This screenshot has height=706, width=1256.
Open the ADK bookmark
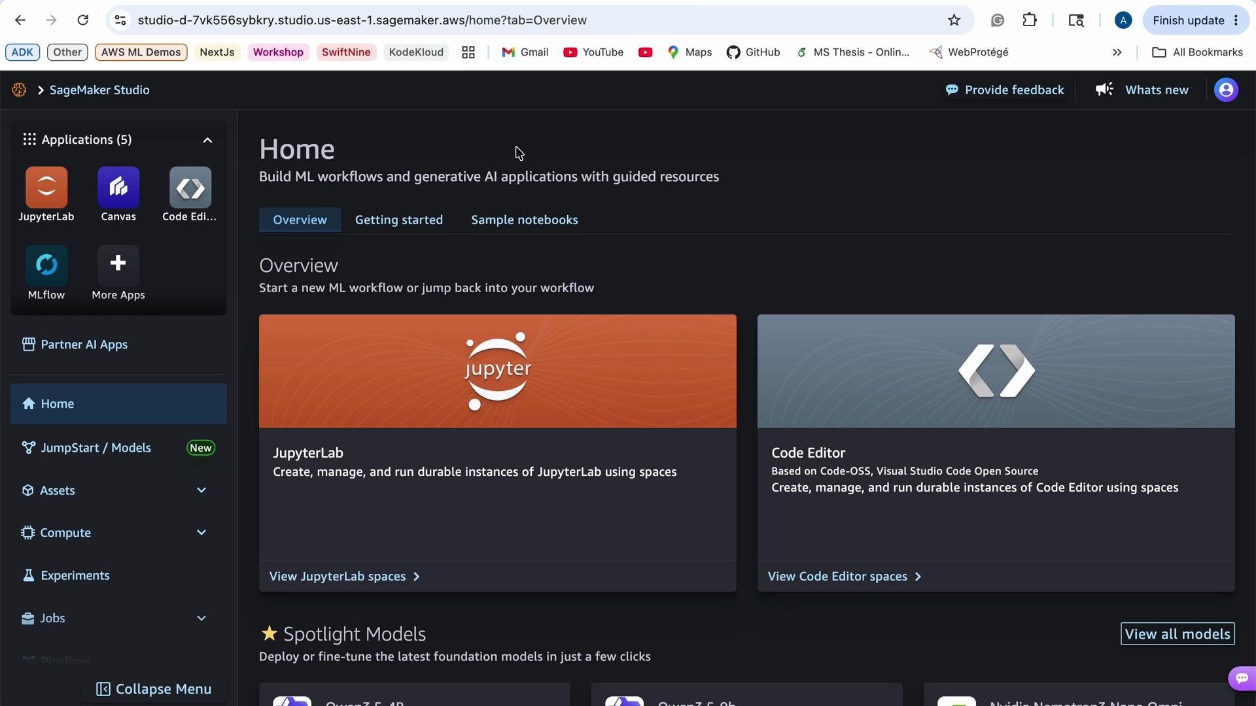22,52
